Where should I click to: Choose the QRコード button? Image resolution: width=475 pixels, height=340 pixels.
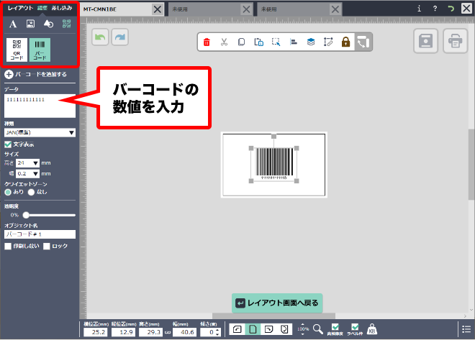tap(17, 50)
